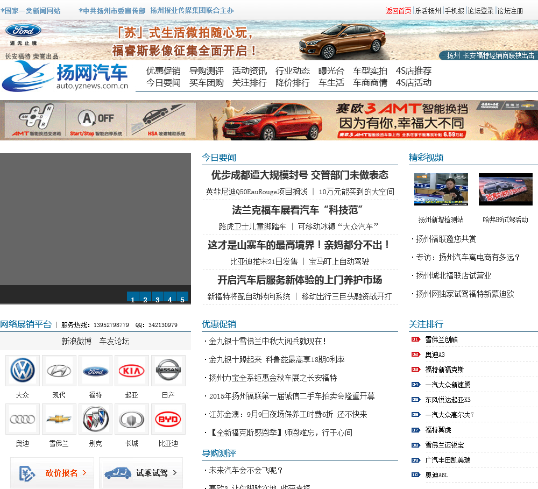Open 未来汽车会不会飞呢？ article
Screen dimensions: 538x489
tap(246, 471)
